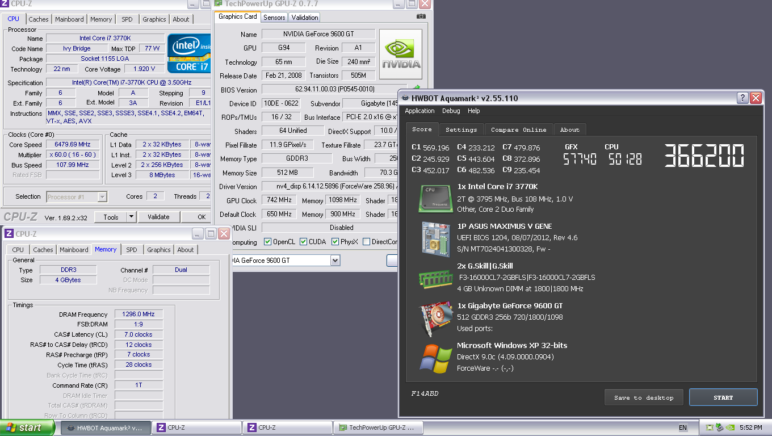This screenshot has width=772, height=436.
Task: Click the green BIOS save arrow in GPU-Z
Action: point(417,89)
